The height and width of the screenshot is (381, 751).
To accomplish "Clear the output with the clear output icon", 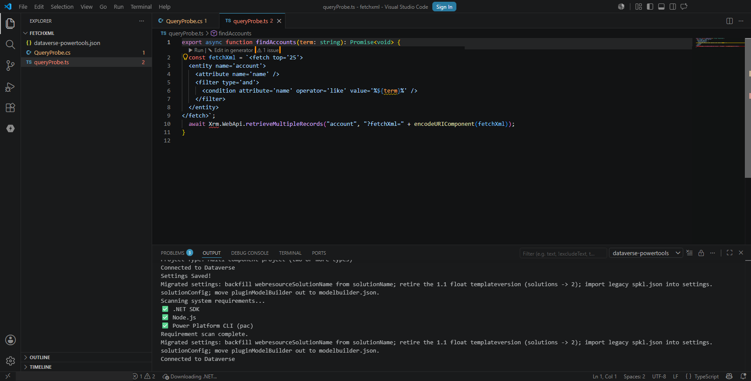I will tap(689, 253).
